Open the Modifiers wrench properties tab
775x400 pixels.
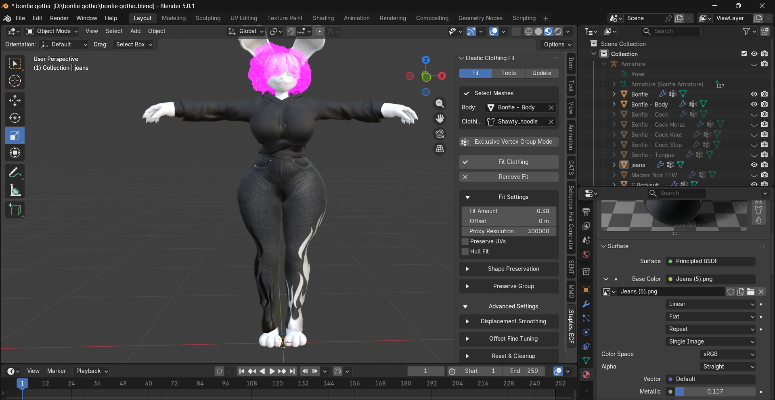(586, 304)
